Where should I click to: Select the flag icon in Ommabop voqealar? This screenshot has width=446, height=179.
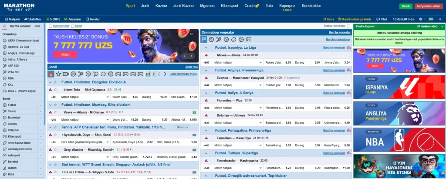click(x=204, y=40)
